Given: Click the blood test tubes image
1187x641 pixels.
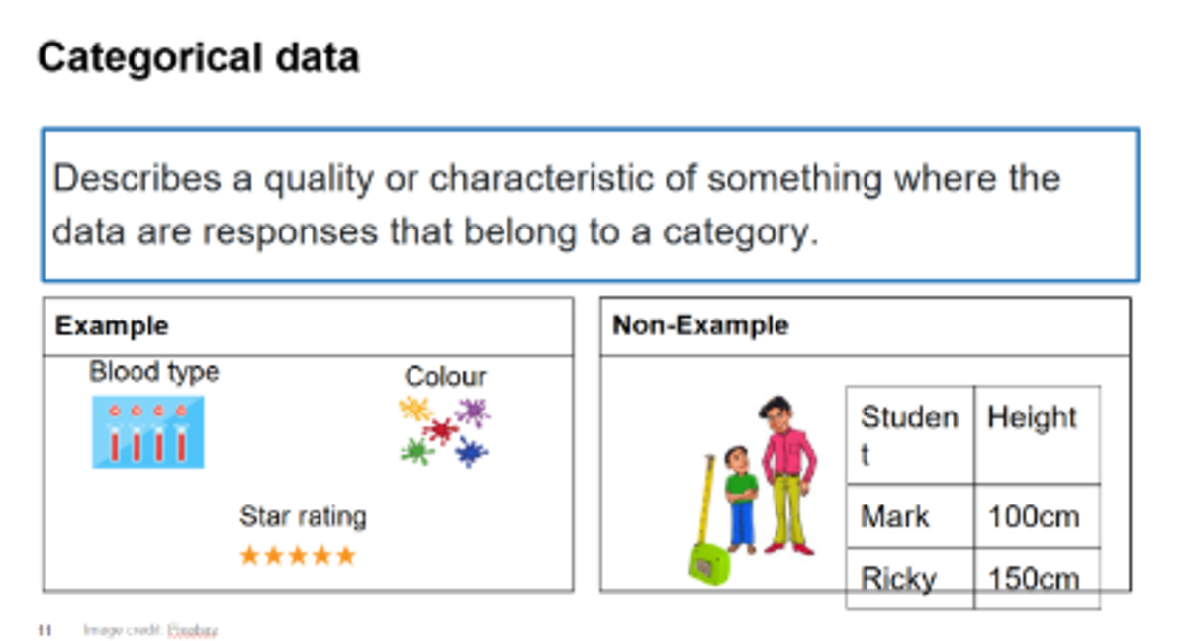Looking at the screenshot, I should click(148, 431).
